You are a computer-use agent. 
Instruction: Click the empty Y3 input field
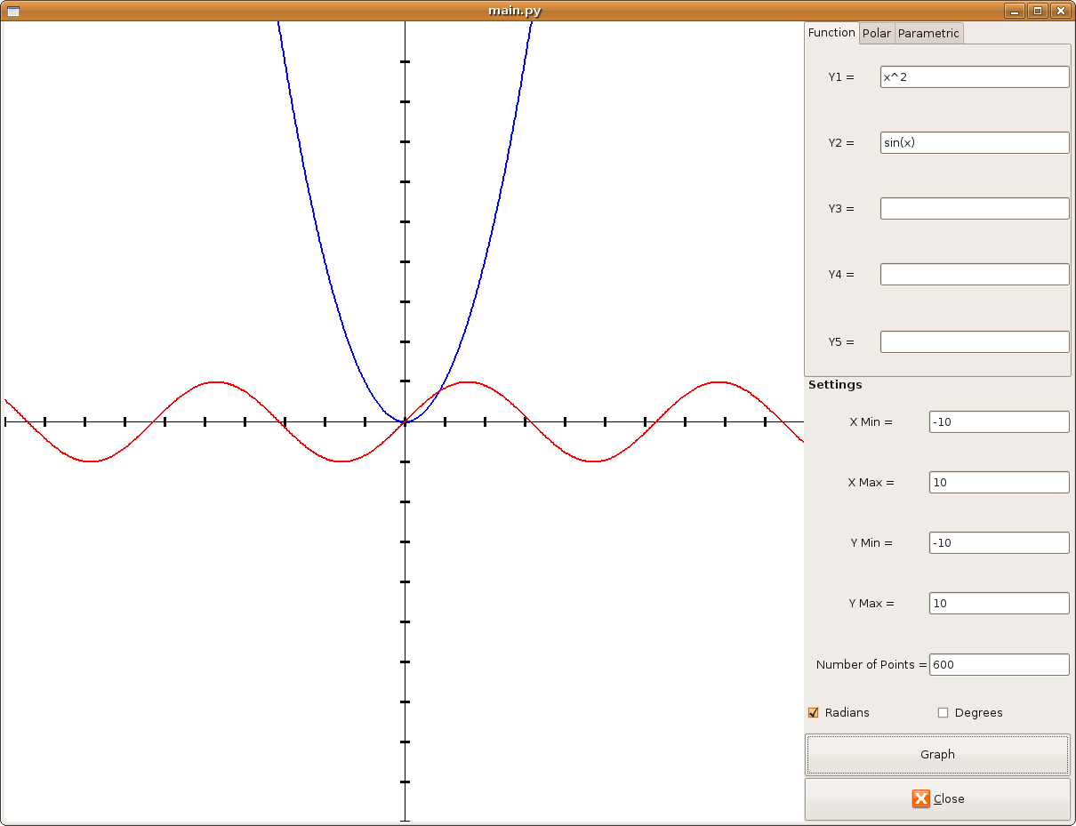pyautogui.click(x=975, y=208)
